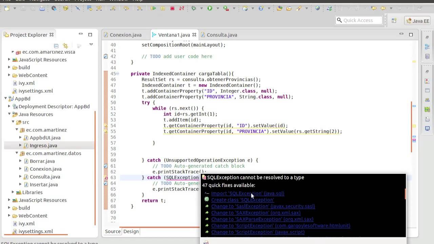Screen dimensions: 434x244
Task: Collapse the AppBd project node
Action: point(6,99)
